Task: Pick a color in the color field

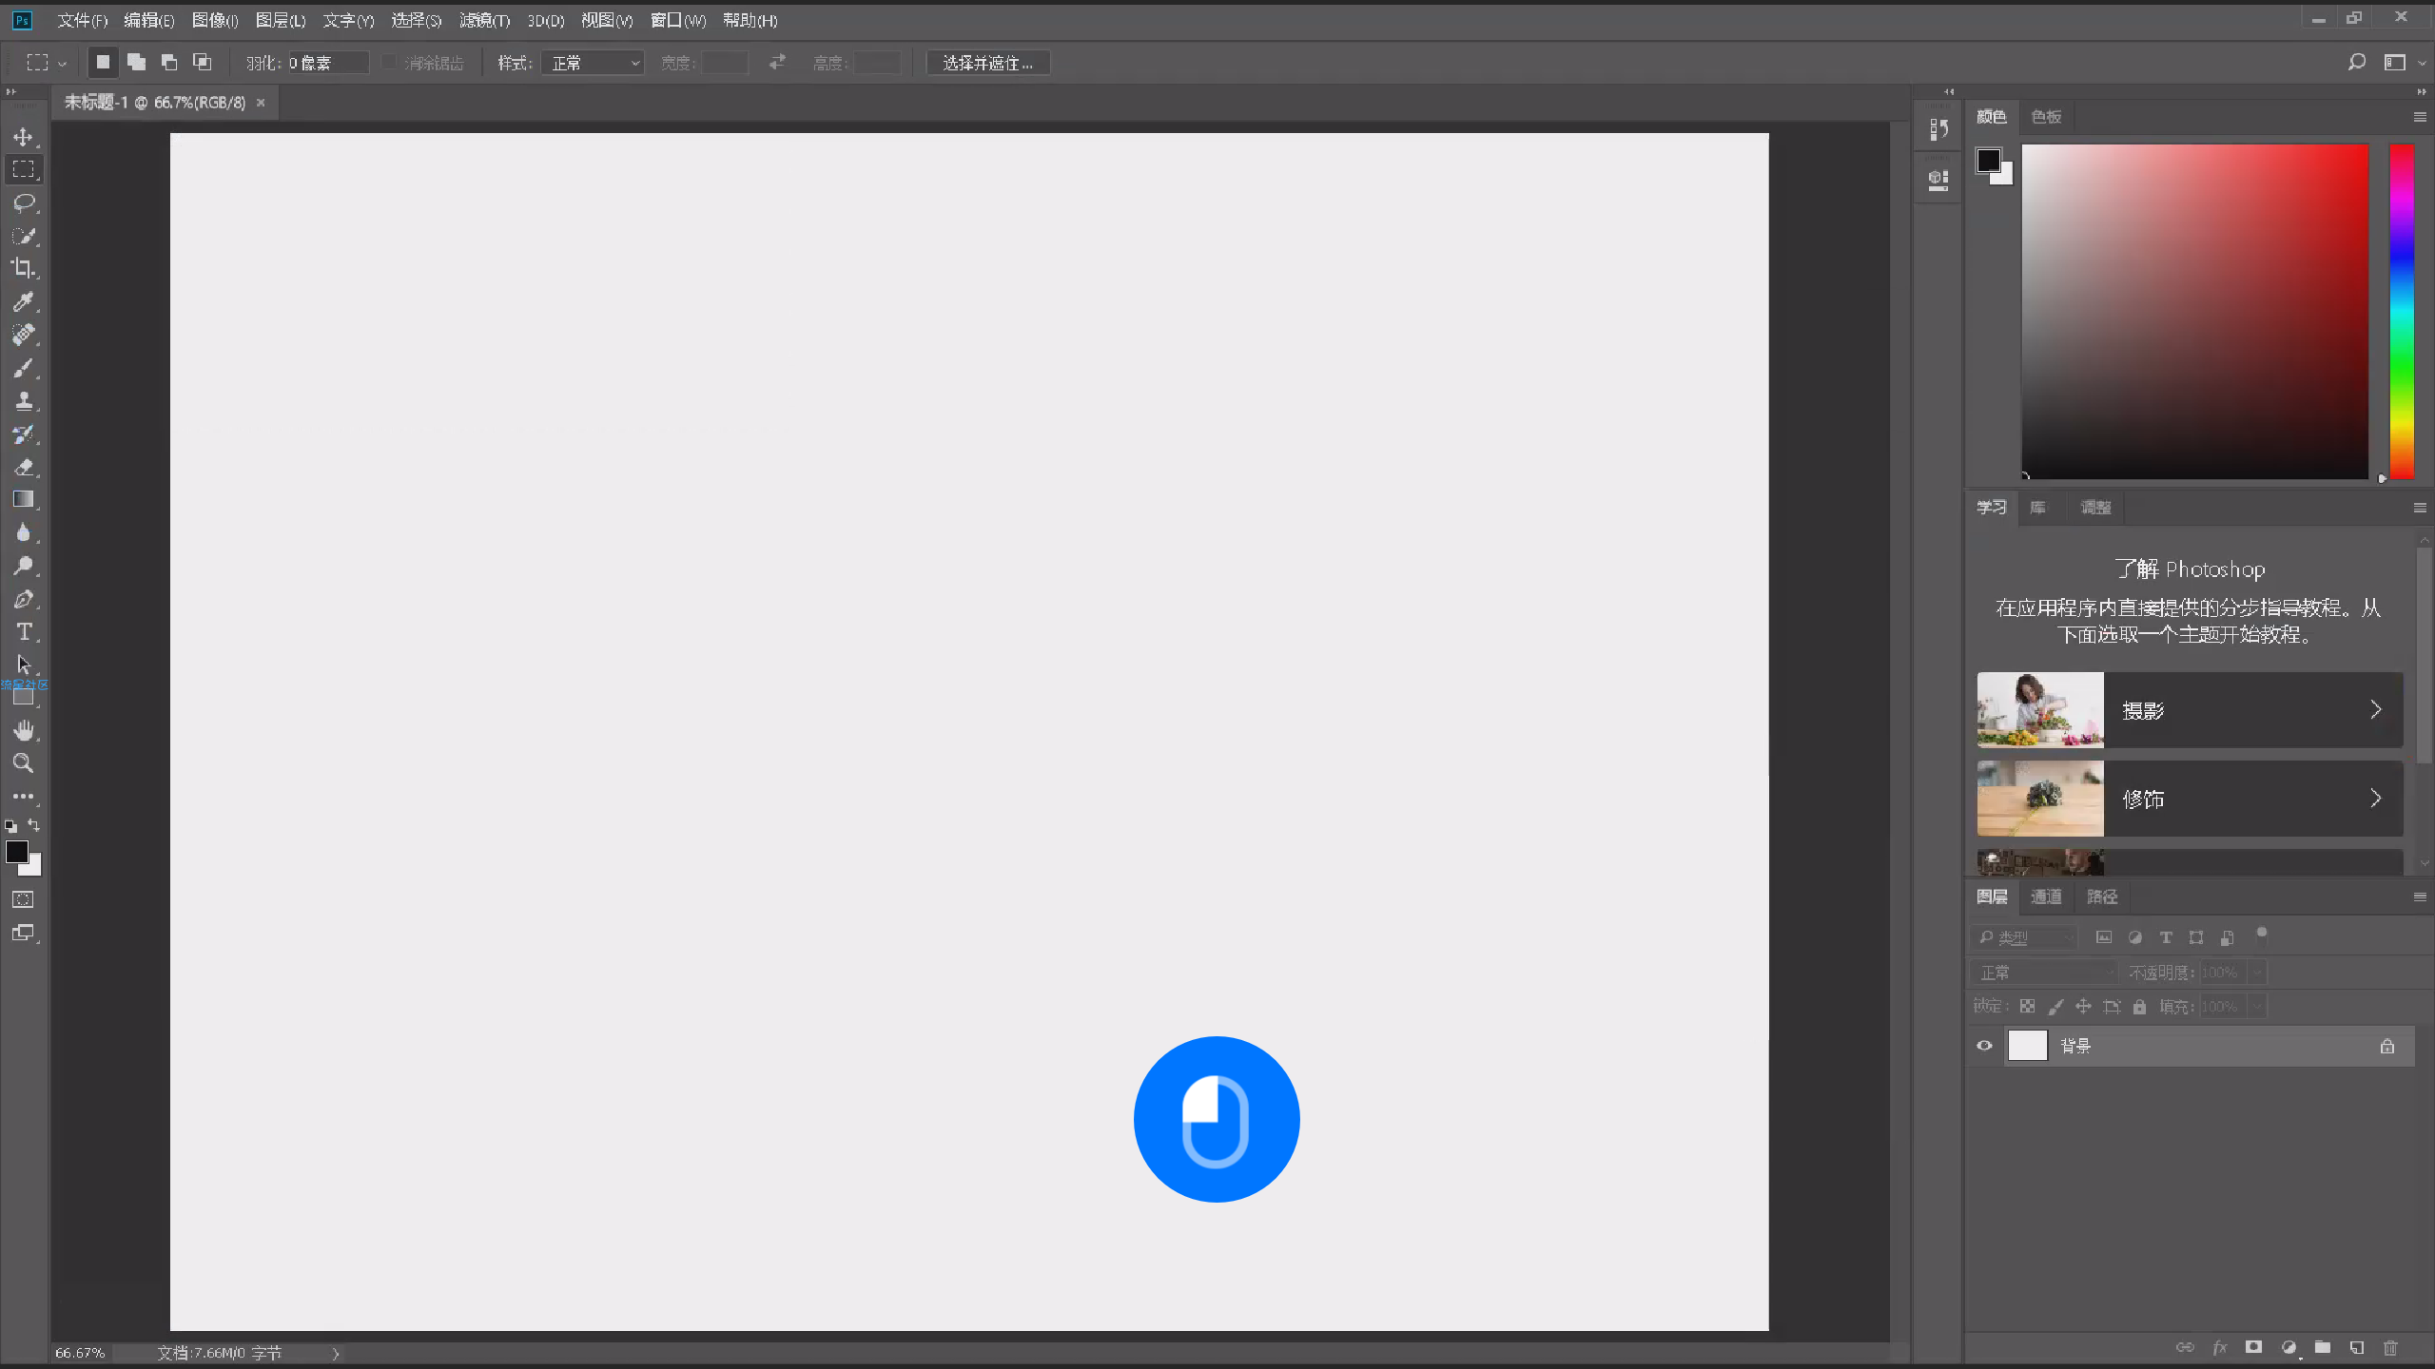Action: (2194, 312)
